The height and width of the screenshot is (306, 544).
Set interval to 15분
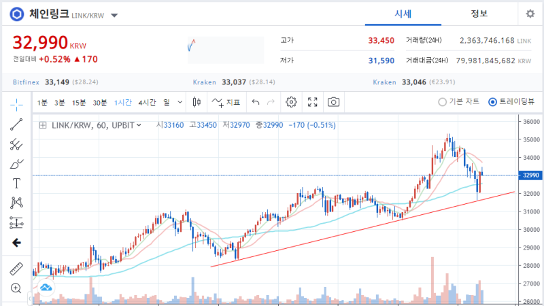[x=79, y=103]
